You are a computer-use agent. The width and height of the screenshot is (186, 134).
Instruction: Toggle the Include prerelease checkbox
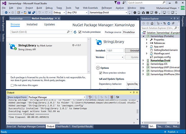pos(80,32)
